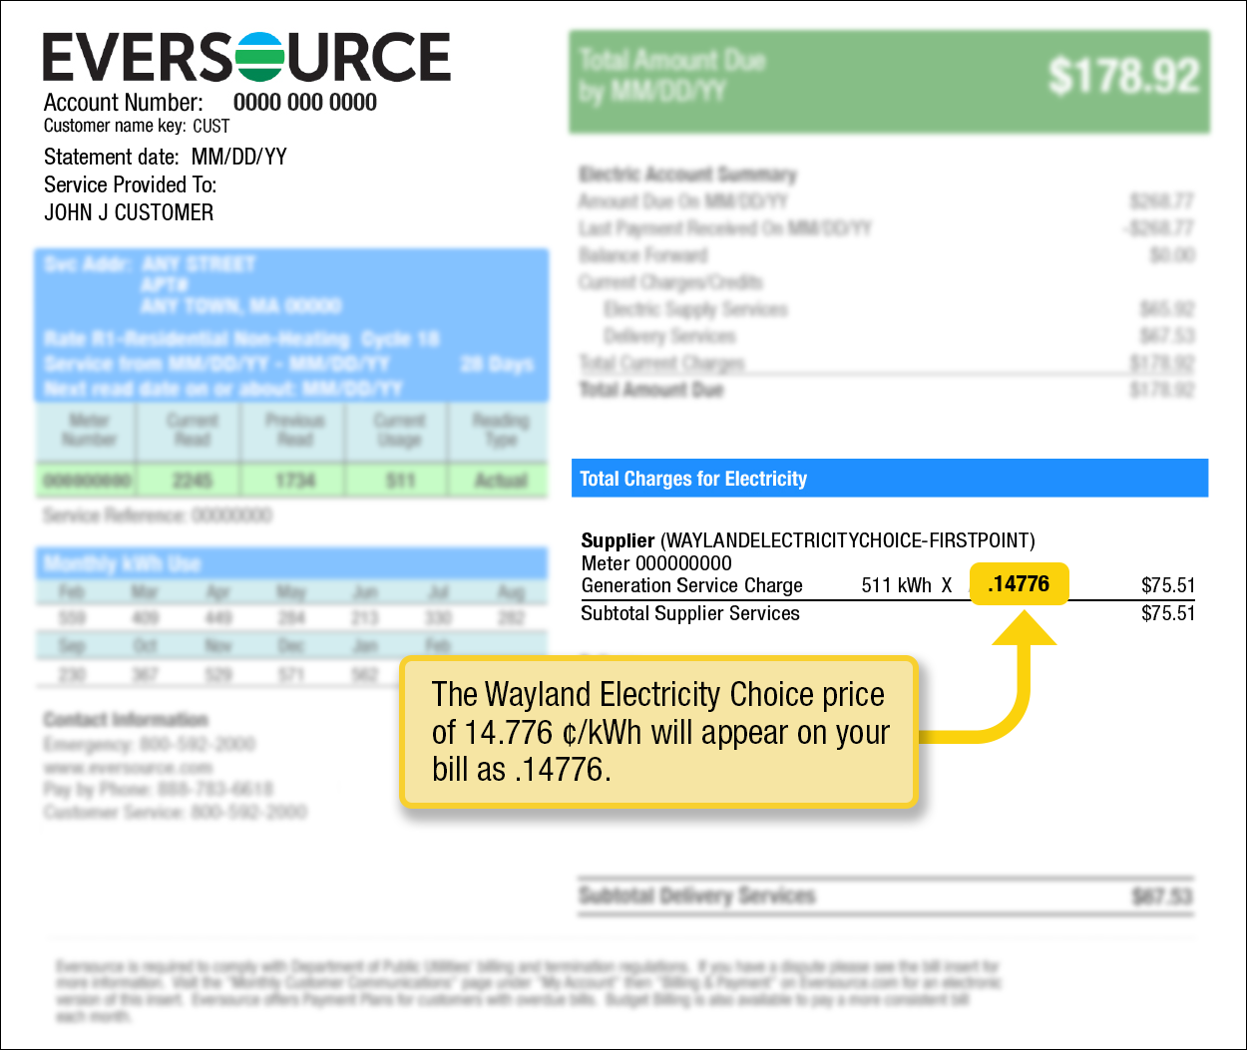Click the Subtotal Supplier Services label
Screen dimensions: 1247x1050
(x=690, y=613)
